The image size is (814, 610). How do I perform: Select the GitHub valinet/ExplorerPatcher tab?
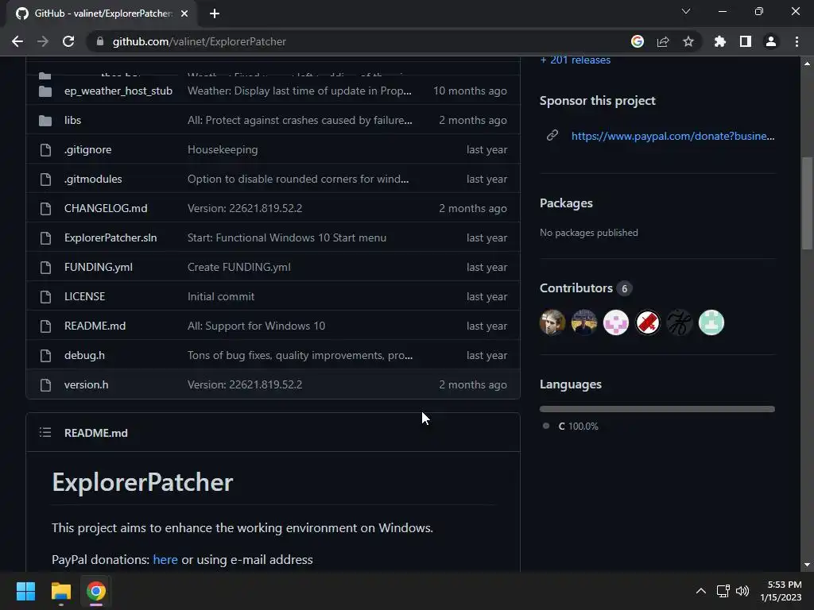(103, 14)
